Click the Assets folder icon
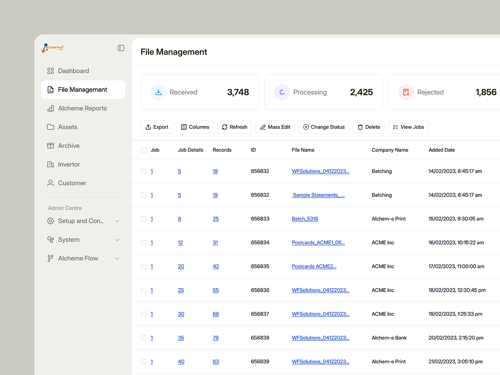The width and height of the screenshot is (500, 375). coord(50,127)
